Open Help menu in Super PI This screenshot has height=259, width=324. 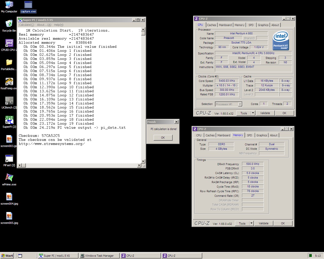59,25
